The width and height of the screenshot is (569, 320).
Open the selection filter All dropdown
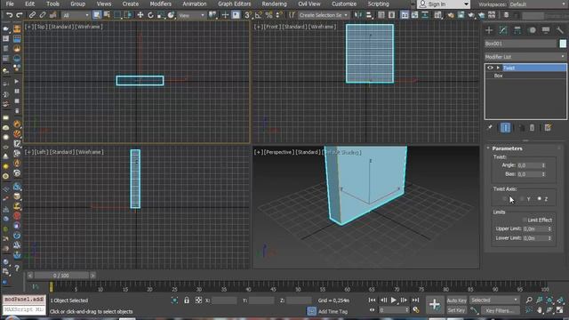(76, 15)
